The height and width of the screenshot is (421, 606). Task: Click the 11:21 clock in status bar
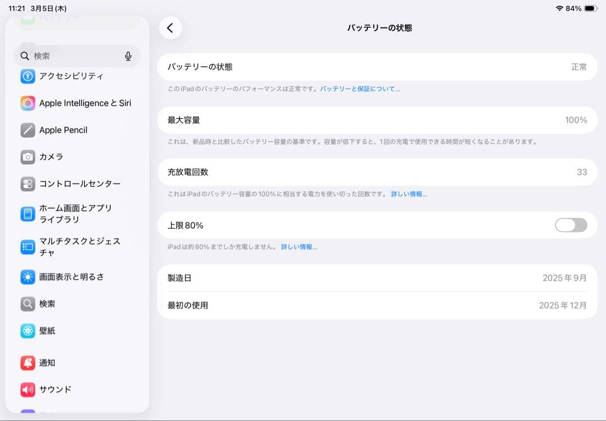17,8
